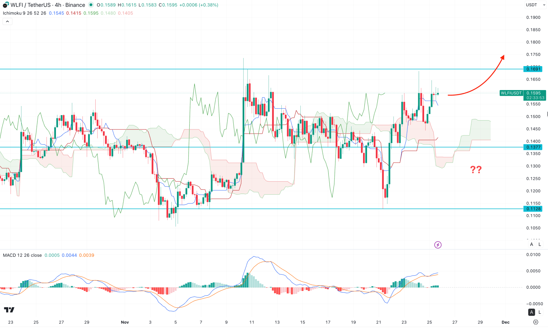Open the interval selector by clicking the 4h label
Screen dimensions: 548x328
point(58,5)
